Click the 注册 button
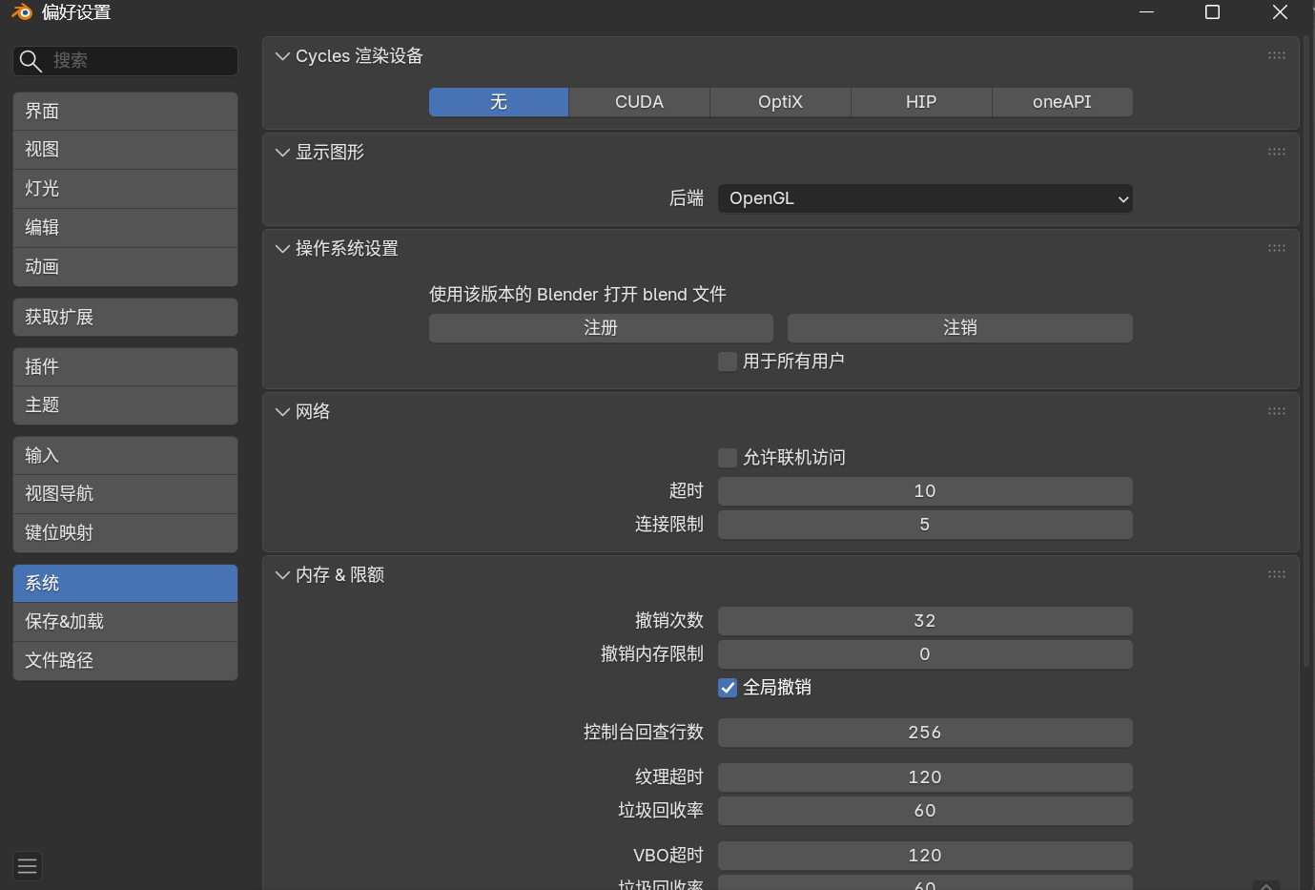 pyautogui.click(x=601, y=328)
